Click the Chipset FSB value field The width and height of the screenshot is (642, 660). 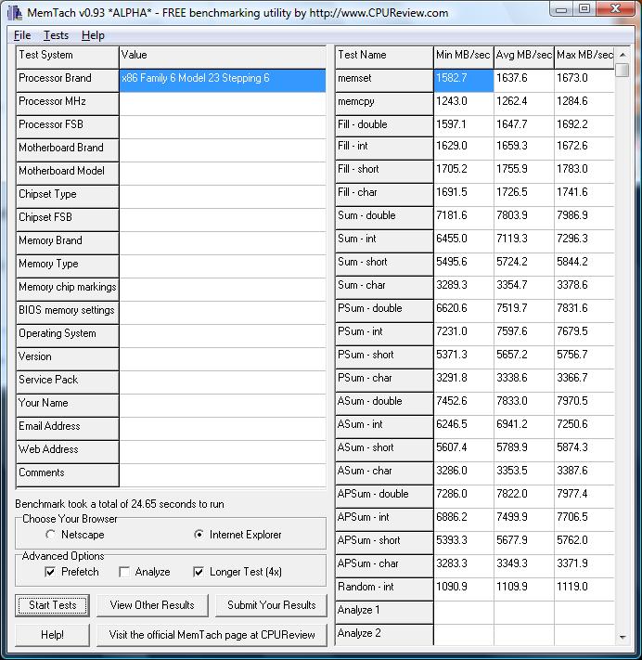click(223, 219)
